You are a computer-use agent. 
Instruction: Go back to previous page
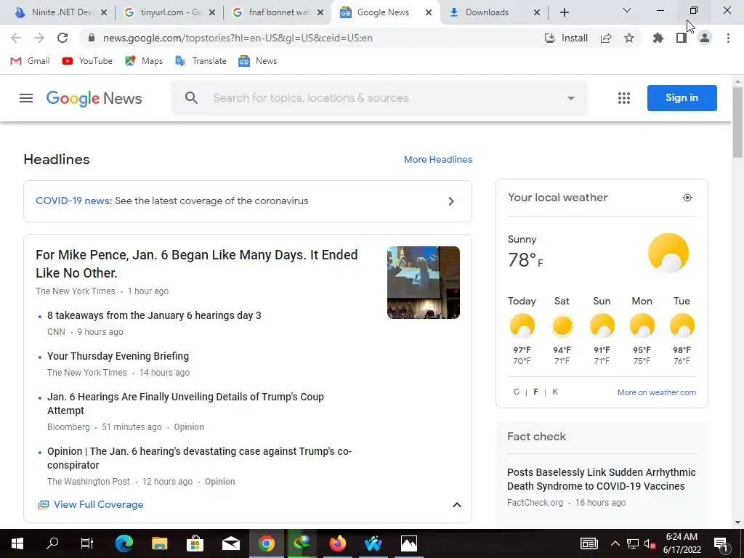[x=16, y=38]
